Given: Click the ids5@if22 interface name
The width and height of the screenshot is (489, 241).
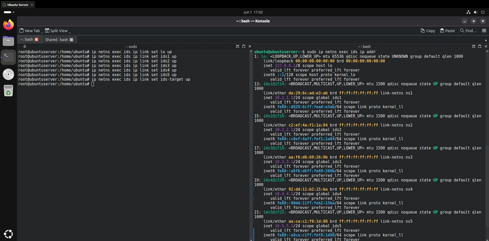Looking at the screenshot, I should (x=275, y=212).
